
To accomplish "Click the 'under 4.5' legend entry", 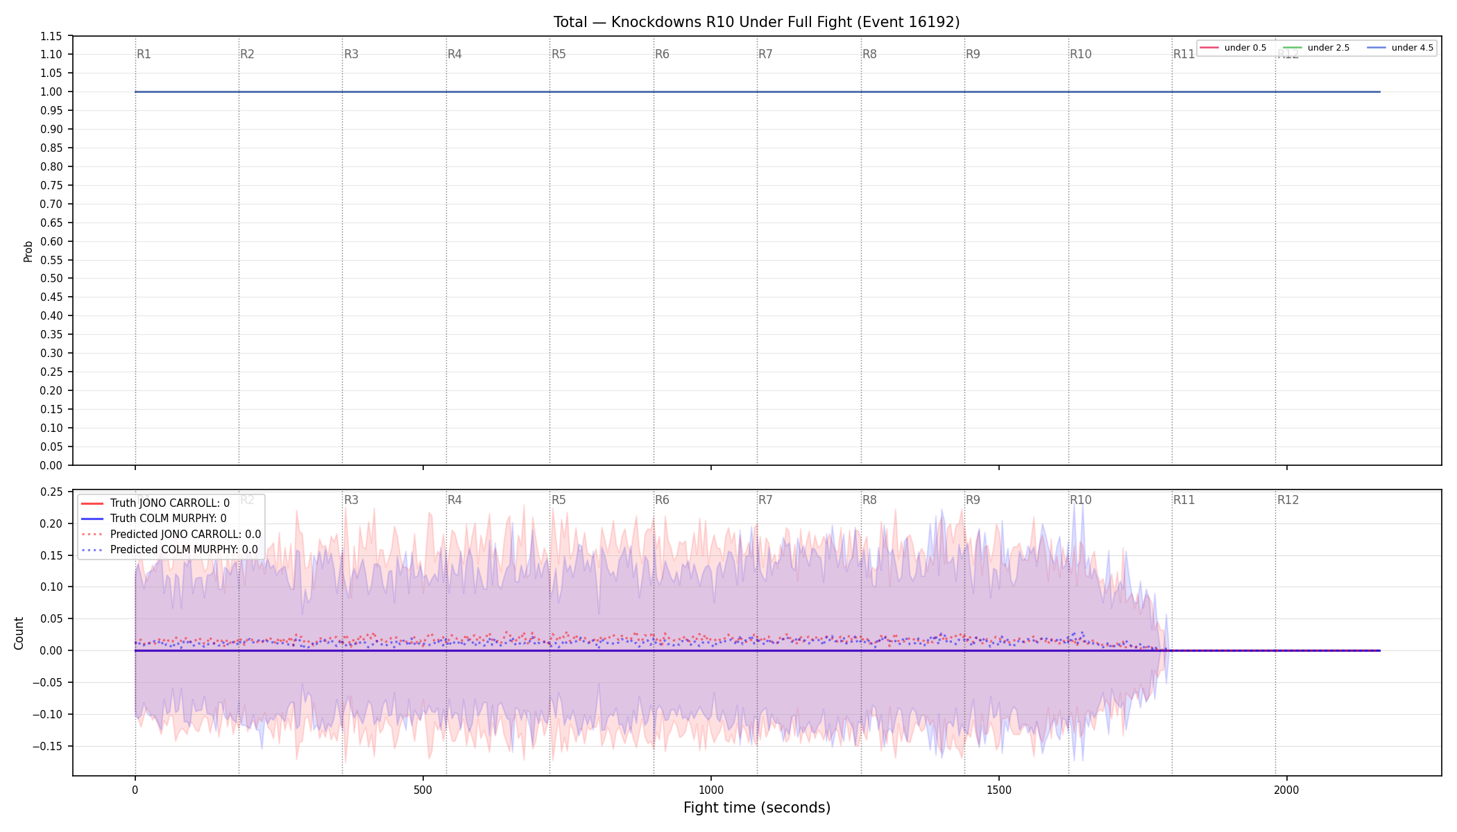I will point(1400,48).
